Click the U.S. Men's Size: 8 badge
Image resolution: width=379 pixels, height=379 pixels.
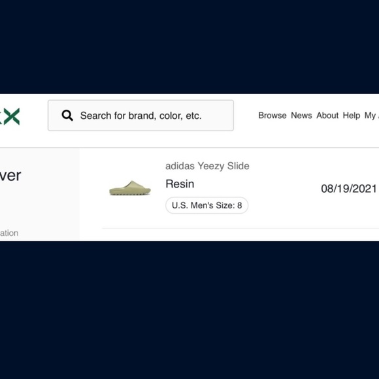point(206,205)
